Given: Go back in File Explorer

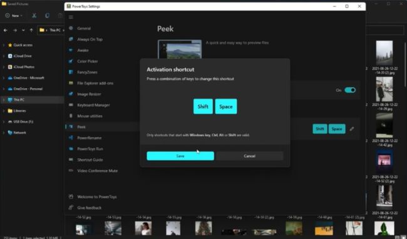Looking at the screenshot, I should pos(6,30).
